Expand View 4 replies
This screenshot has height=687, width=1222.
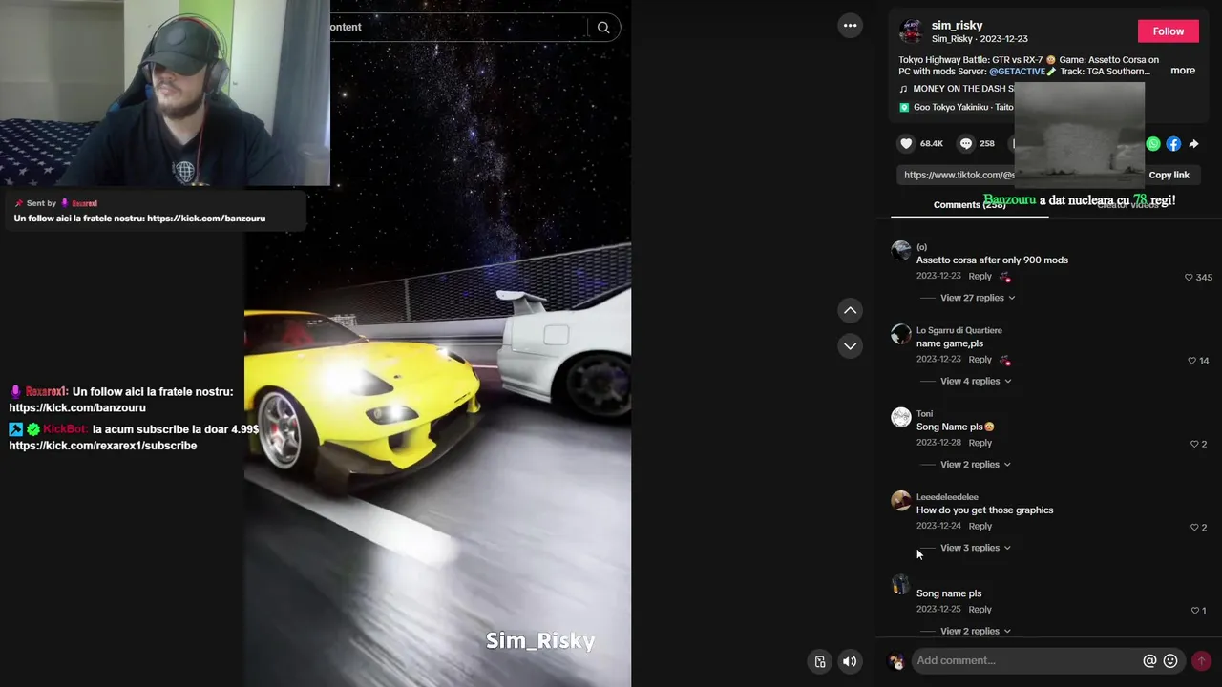coord(976,381)
